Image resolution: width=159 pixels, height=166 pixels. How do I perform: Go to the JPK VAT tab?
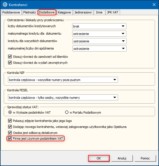113,12
